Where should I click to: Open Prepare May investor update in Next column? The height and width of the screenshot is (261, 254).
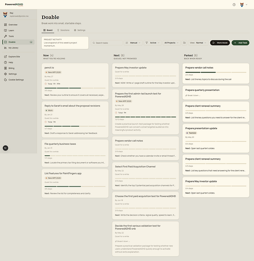pyautogui.click(x=130, y=67)
